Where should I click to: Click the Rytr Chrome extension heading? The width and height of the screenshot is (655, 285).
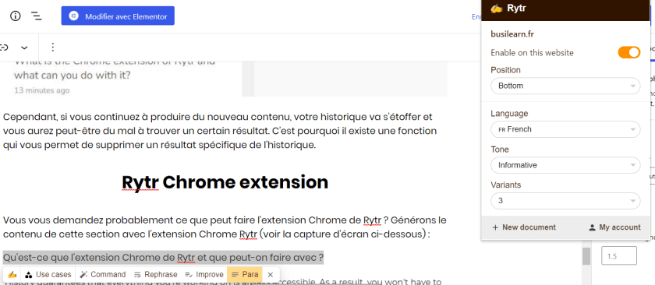click(x=225, y=182)
